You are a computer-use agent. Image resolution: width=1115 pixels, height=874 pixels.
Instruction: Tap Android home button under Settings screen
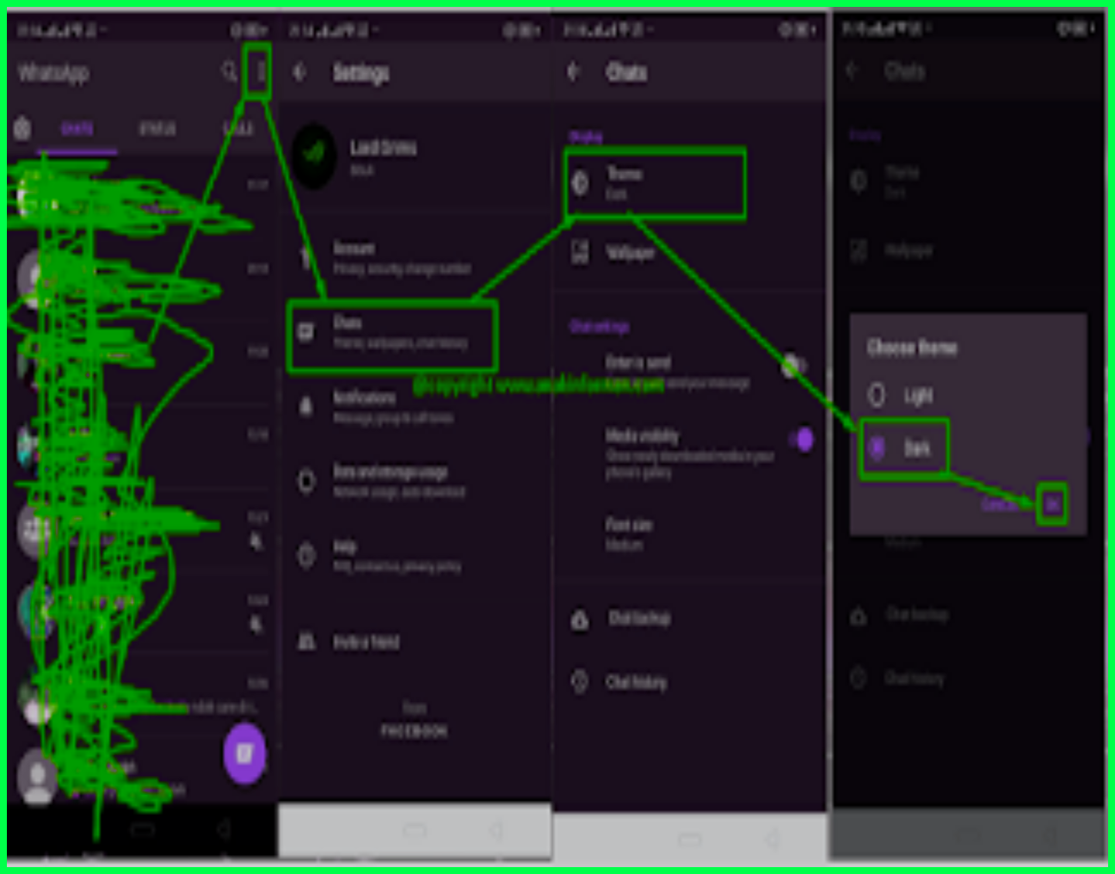[414, 830]
